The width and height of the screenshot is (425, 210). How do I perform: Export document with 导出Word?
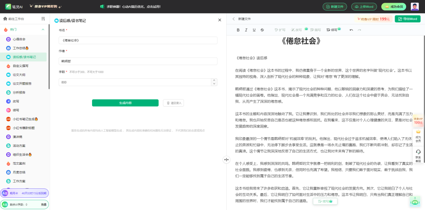(408, 19)
